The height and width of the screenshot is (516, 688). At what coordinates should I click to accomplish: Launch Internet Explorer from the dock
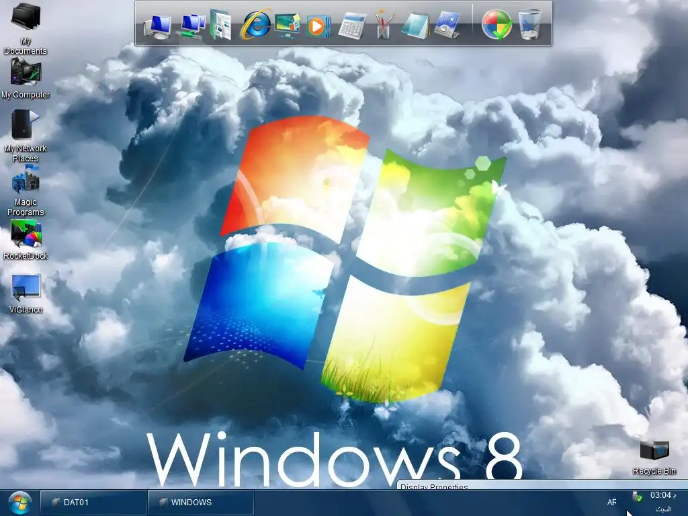[255, 24]
